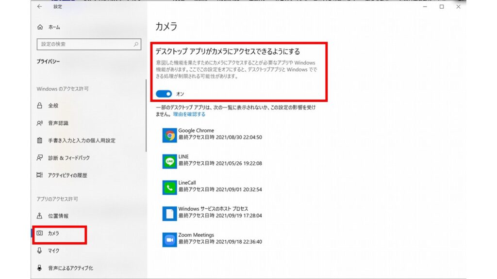Click the LineCall phone icon
The height and width of the screenshot is (279, 497).
click(170, 187)
